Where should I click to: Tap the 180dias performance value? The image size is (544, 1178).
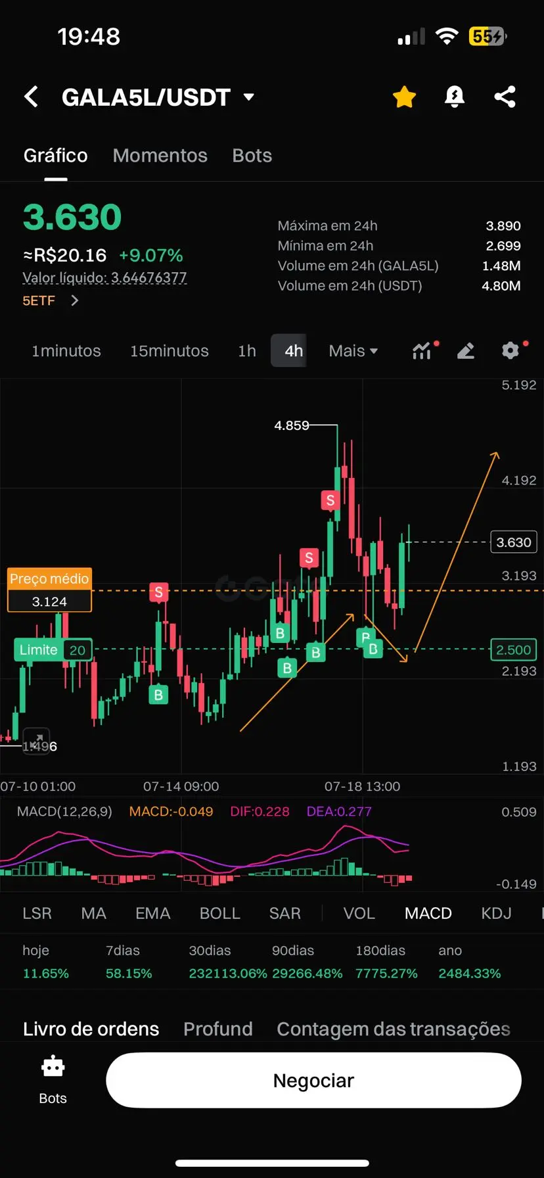point(386,973)
